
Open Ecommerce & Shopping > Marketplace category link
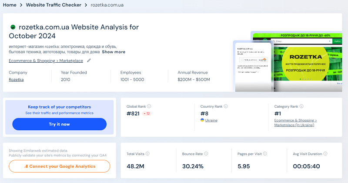[46, 61]
